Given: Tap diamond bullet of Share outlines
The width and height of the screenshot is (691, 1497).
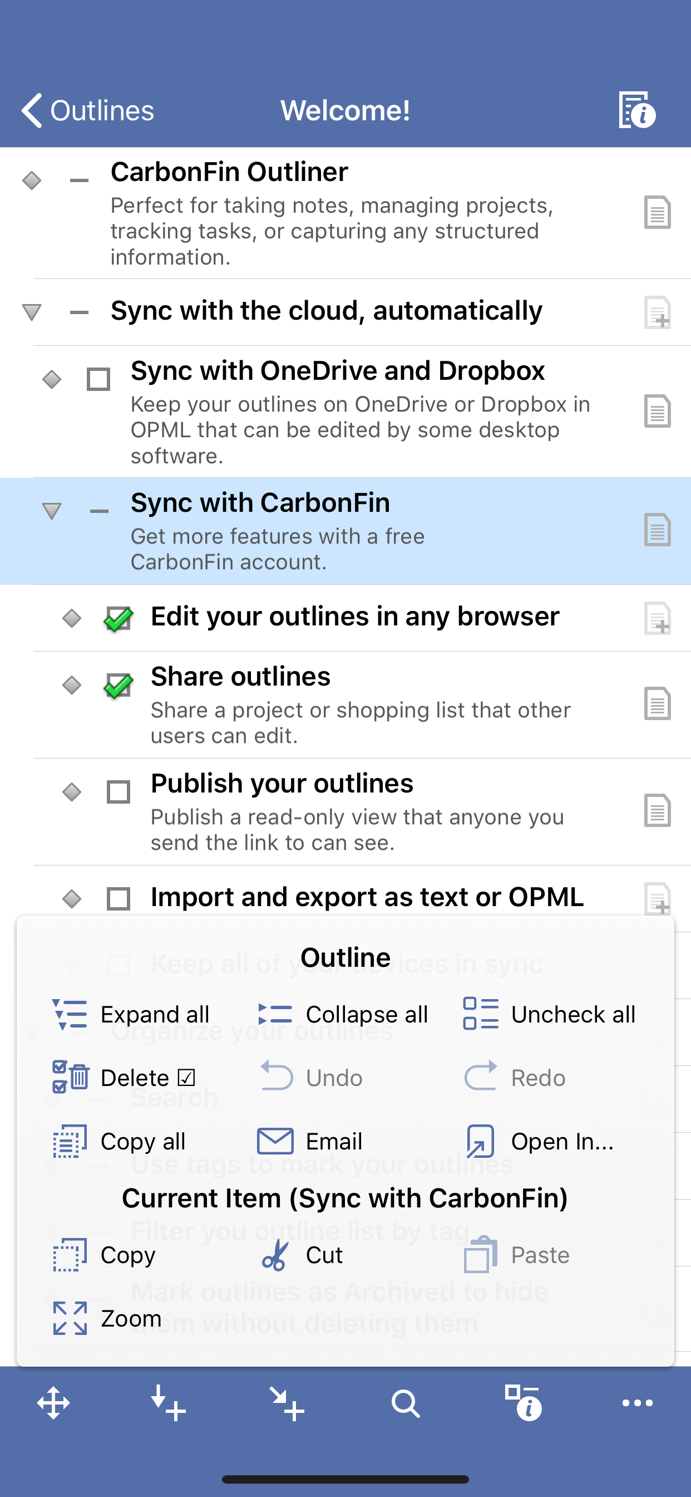Looking at the screenshot, I should [72, 684].
